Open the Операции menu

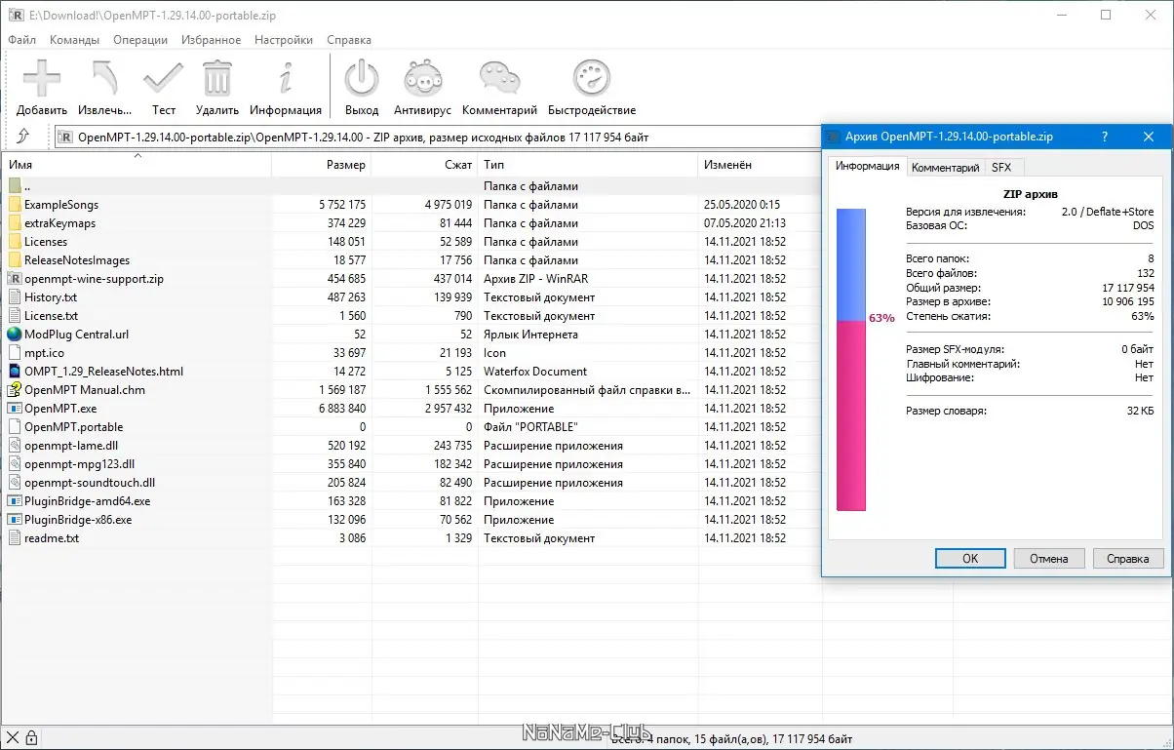pos(140,40)
